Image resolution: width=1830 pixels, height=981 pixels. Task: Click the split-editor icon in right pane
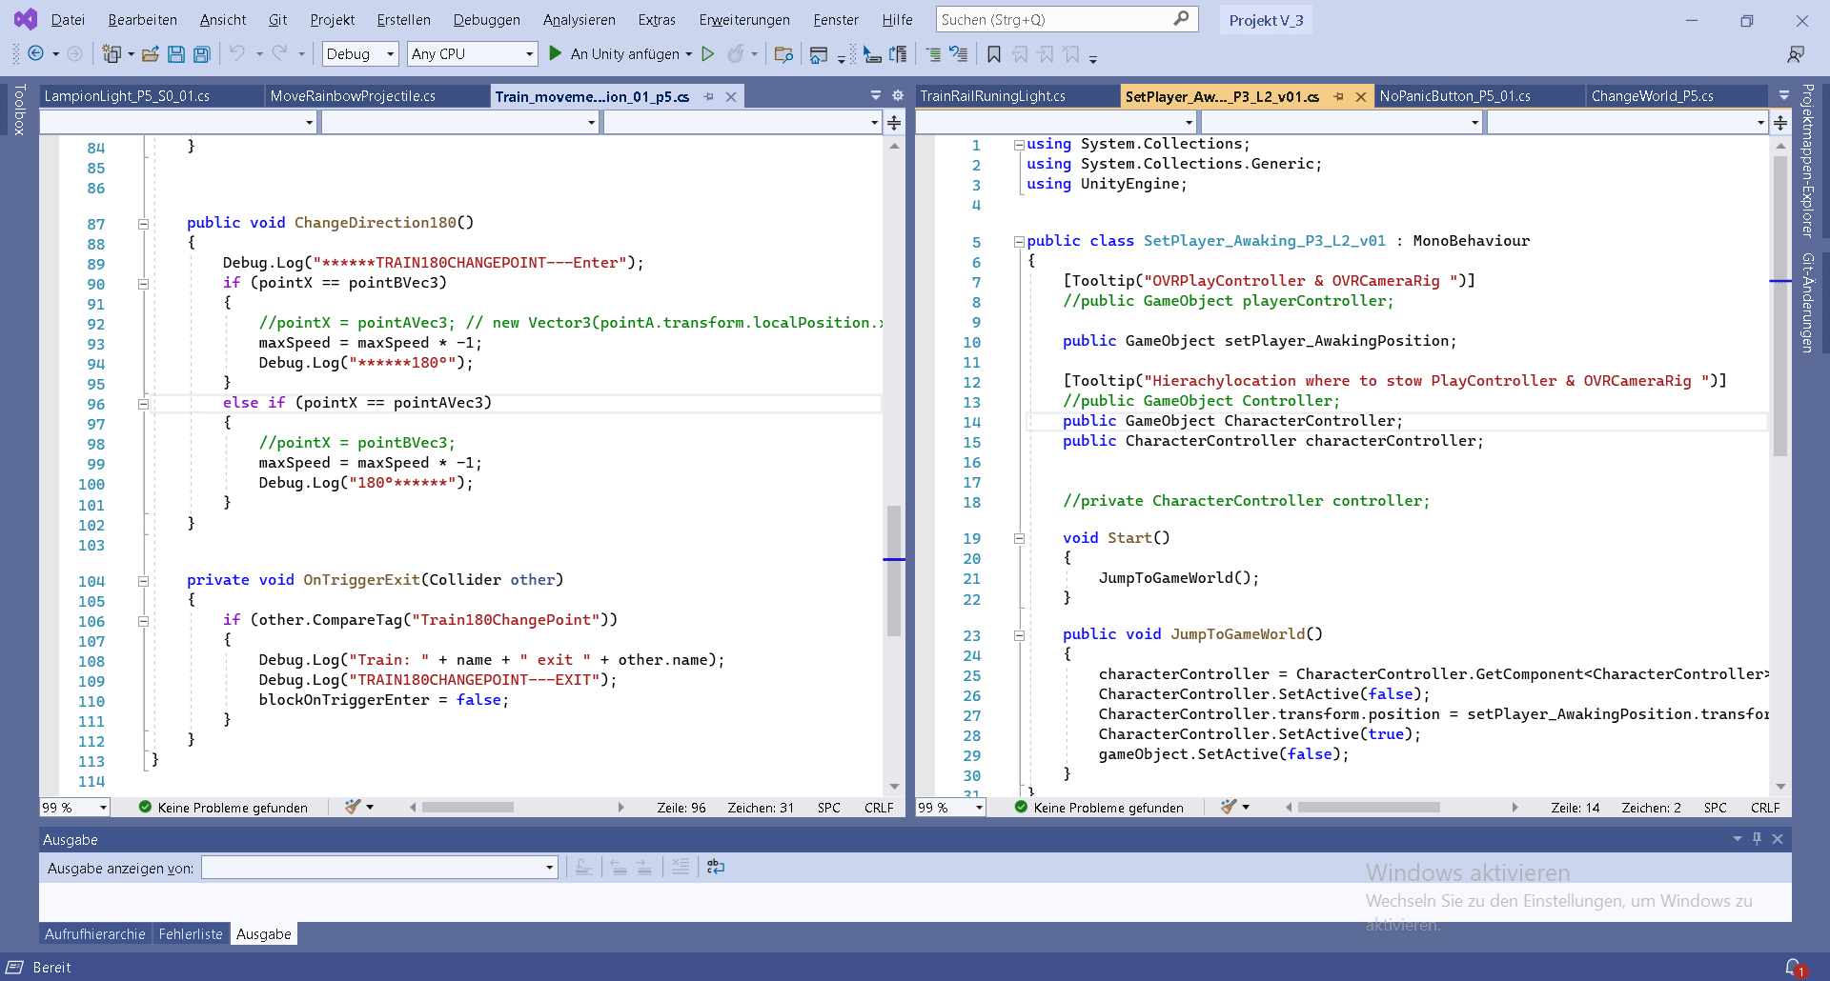click(1780, 122)
